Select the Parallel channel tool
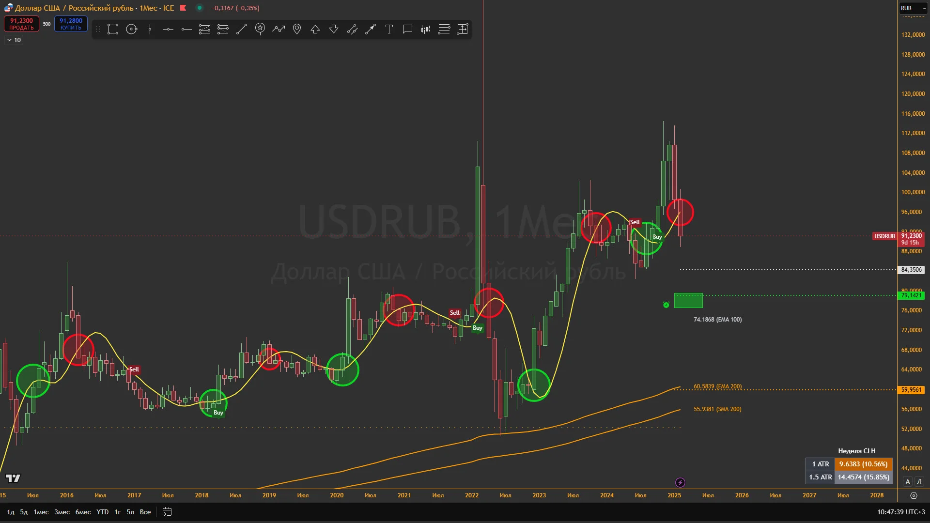Image resolution: width=930 pixels, height=523 pixels. [x=352, y=29]
